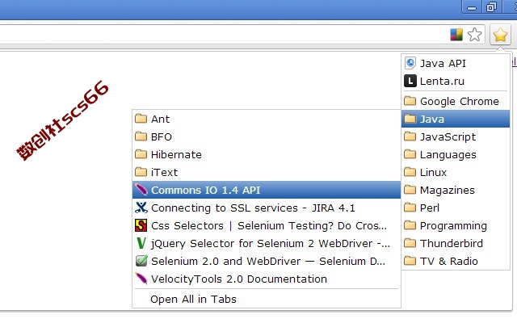The width and height of the screenshot is (517, 323).
Task: Open VelocityTools 2.0 Documentation bookmark
Action: 267,279
